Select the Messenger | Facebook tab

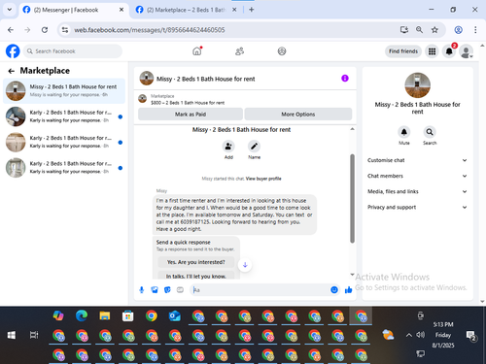(73, 10)
